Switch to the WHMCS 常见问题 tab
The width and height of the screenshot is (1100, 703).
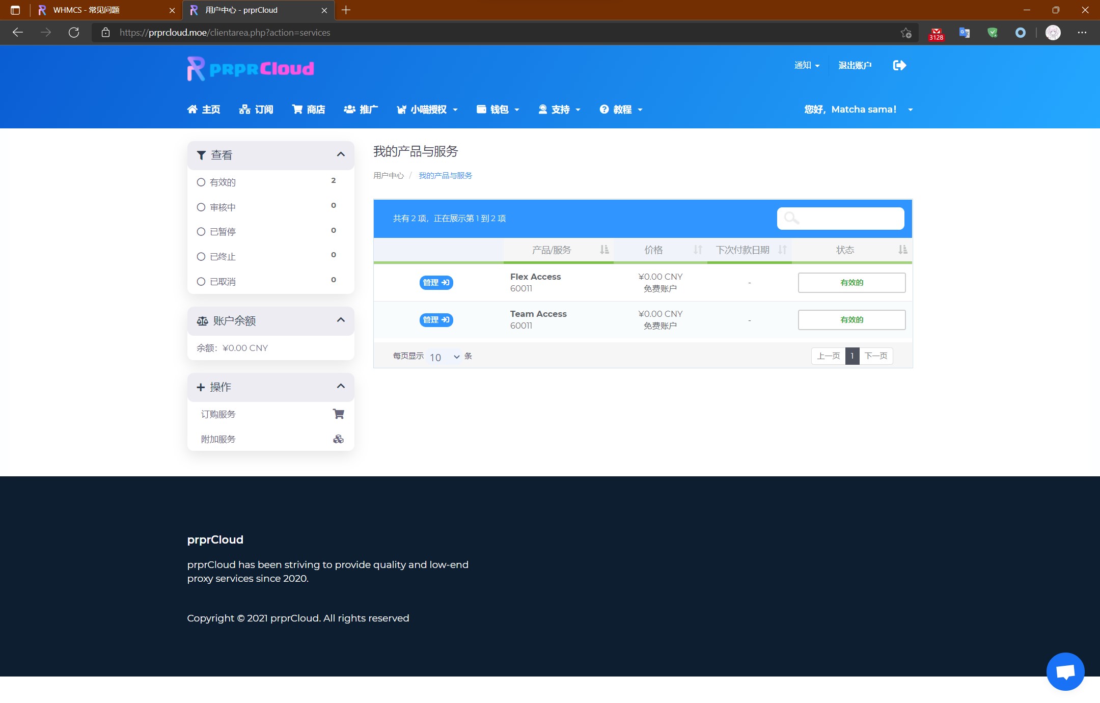click(106, 10)
